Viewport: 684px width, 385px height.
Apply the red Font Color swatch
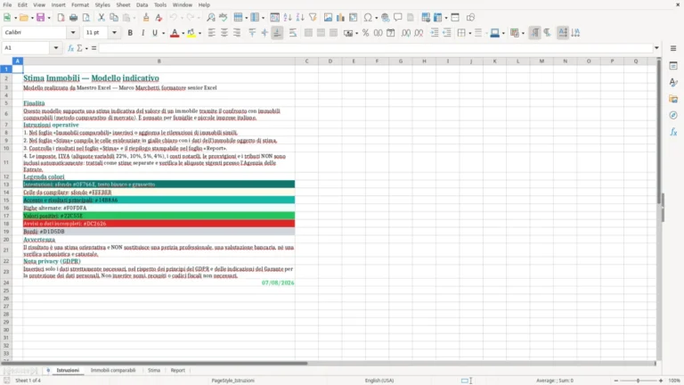[x=175, y=33]
